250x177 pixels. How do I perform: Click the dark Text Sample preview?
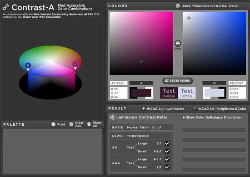click(x=169, y=93)
